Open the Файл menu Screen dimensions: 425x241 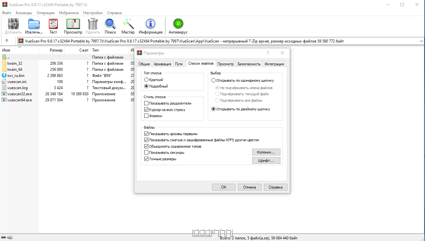6,13
